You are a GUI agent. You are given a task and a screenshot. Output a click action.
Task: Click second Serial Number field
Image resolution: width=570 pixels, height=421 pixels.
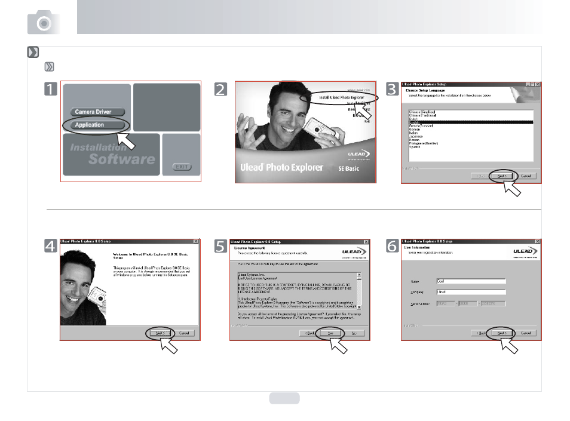[x=468, y=303]
